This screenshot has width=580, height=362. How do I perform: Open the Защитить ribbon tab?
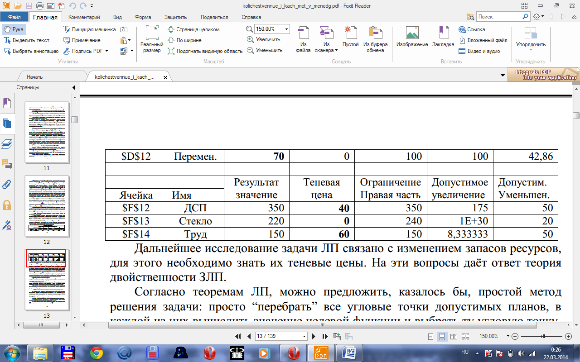(x=176, y=17)
